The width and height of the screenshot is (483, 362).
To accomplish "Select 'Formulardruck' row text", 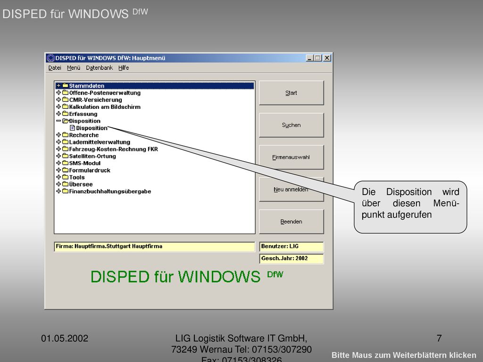I will point(90,170).
